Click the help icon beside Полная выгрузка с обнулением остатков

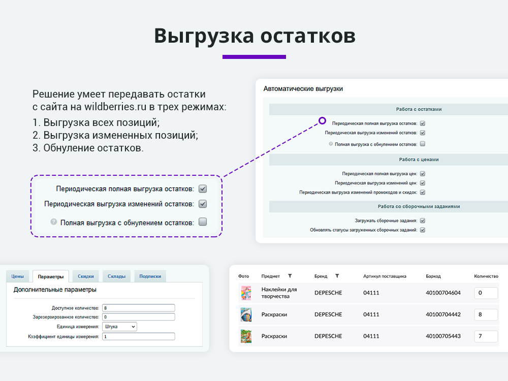(x=330, y=144)
